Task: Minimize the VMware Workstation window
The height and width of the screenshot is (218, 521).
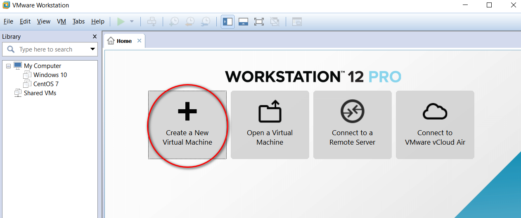Action: [465, 5]
